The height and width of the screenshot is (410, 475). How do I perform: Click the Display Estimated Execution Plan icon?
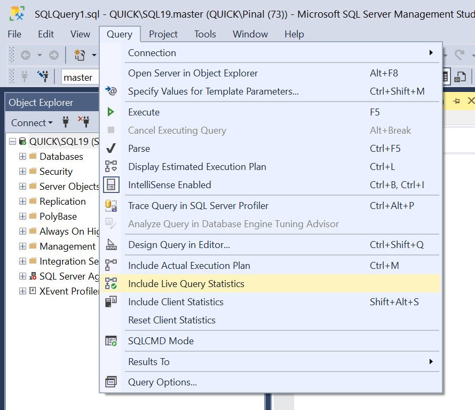[x=111, y=166]
